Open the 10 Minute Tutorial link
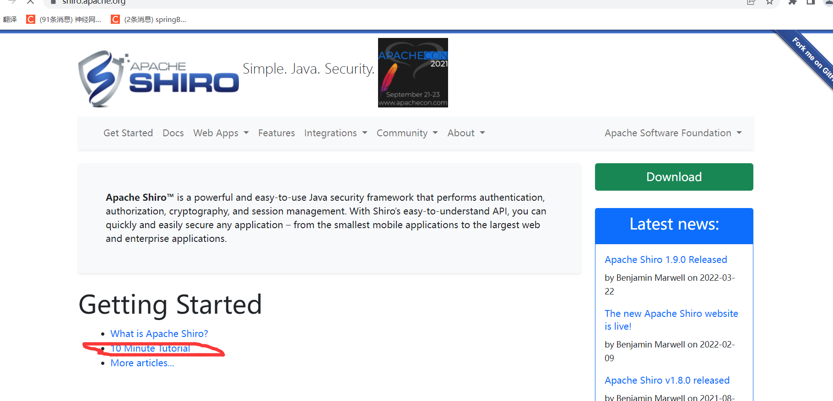The width and height of the screenshot is (833, 401). click(x=150, y=348)
